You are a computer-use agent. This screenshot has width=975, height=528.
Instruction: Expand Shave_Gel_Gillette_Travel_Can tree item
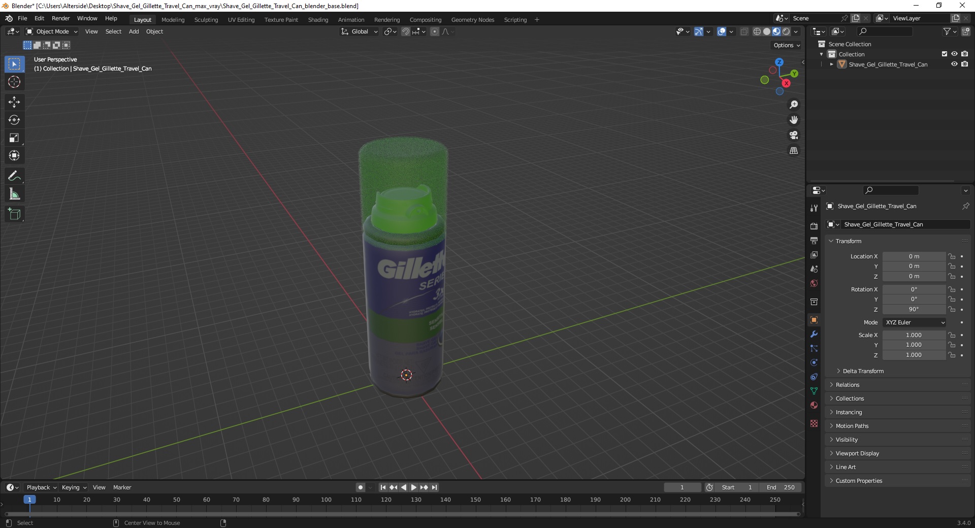[x=831, y=64]
